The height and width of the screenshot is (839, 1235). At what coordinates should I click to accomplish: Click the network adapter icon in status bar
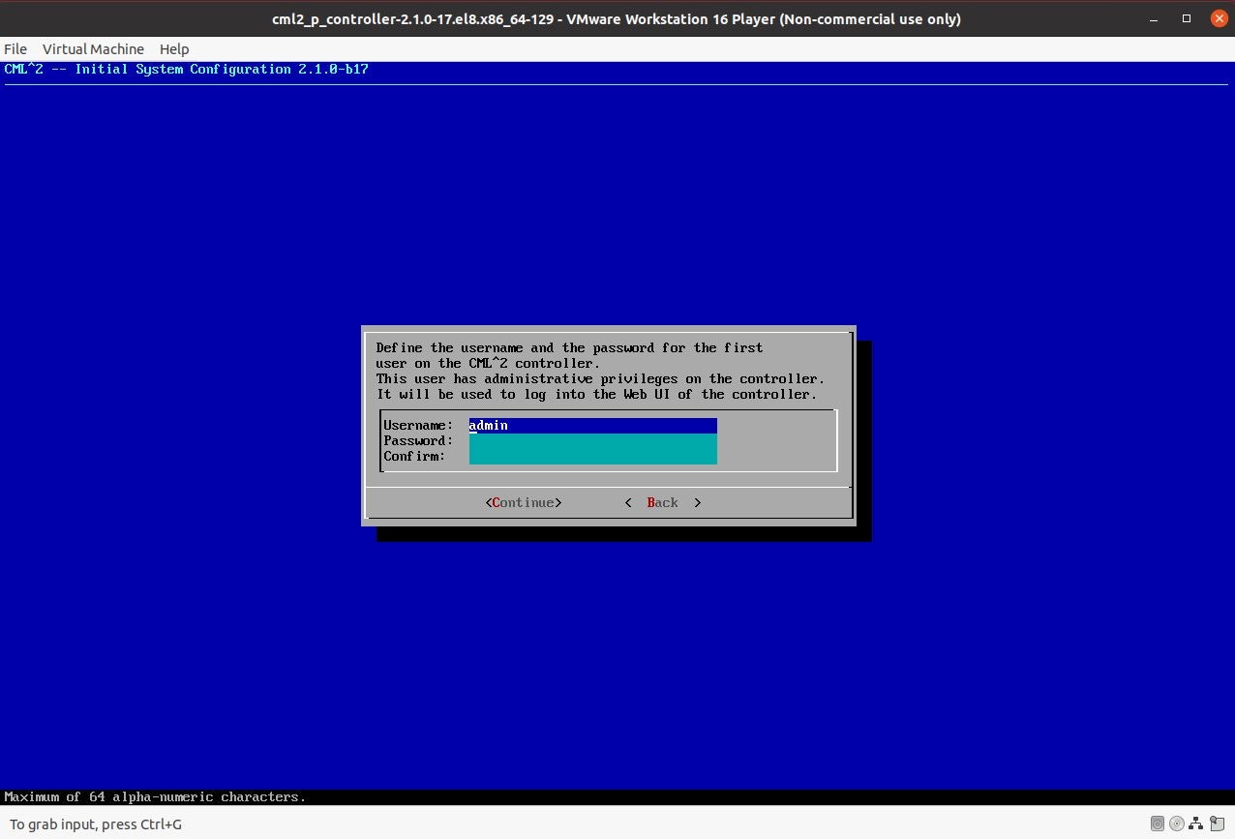click(1196, 824)
